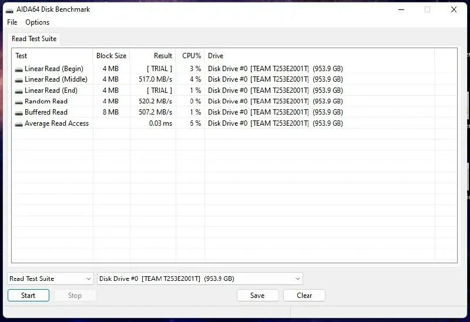470x322 pixels.
Task: Save the benchmark results
Action: click(257, 296)
